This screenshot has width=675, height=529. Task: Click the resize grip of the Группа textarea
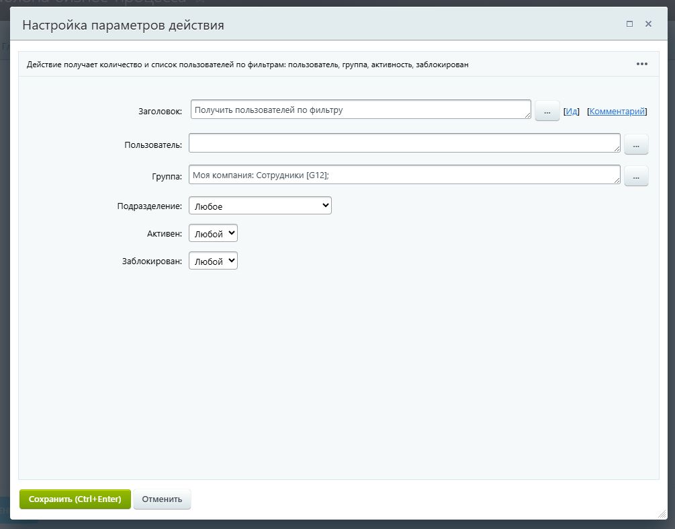[x=617, y=181]
